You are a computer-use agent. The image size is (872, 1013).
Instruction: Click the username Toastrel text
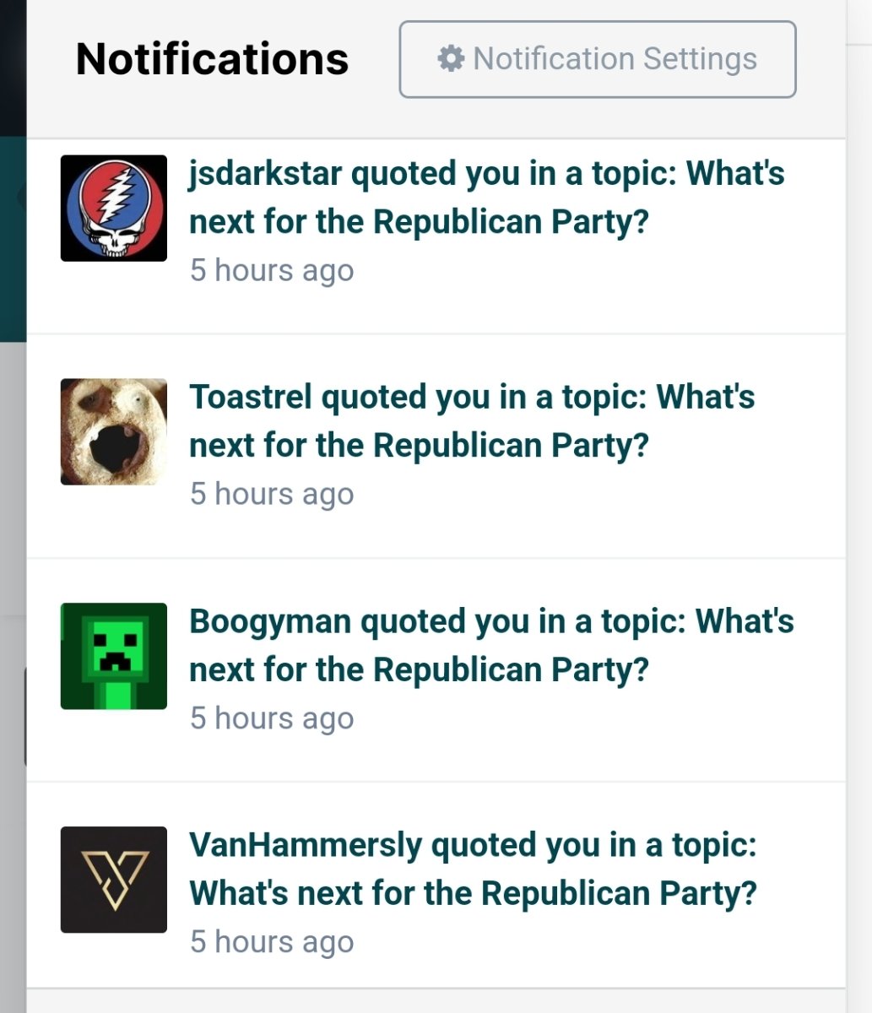(250, 397)
